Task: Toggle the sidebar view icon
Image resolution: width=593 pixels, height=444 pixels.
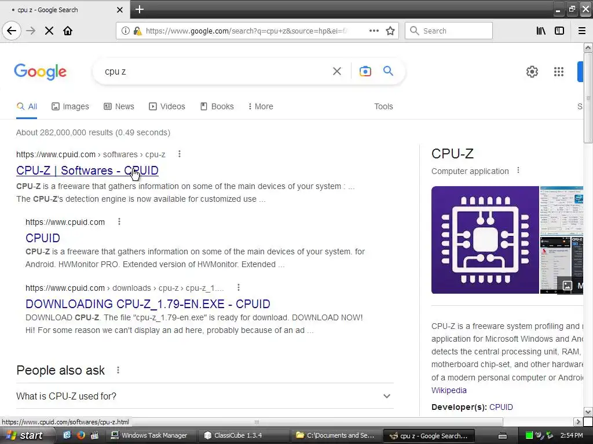Action: 559,31
